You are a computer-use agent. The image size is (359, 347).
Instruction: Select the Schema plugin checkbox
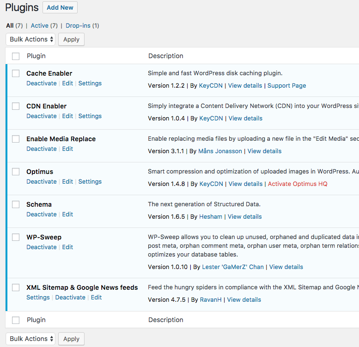pos(16,204)
